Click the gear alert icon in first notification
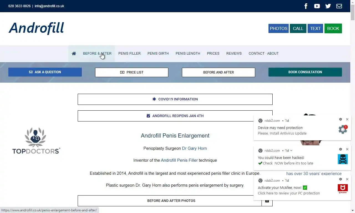Image resolution: width=355 pixels, height=213 pixels. click(x=343, y=129)
